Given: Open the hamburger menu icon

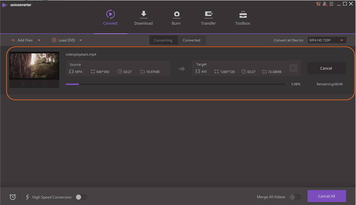Looking at the screenshot, I should click(331, 4).
